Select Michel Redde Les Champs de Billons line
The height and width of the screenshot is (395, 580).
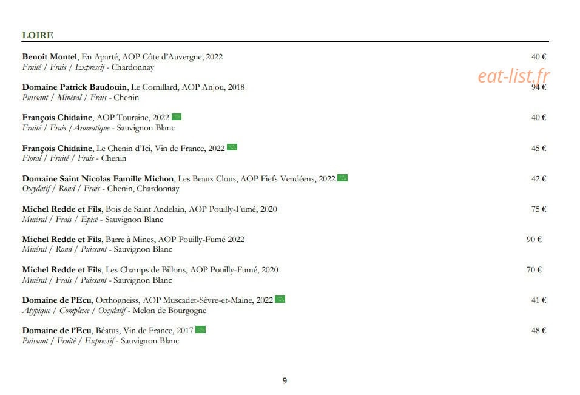pyautogui.click(x=150, y=270)
